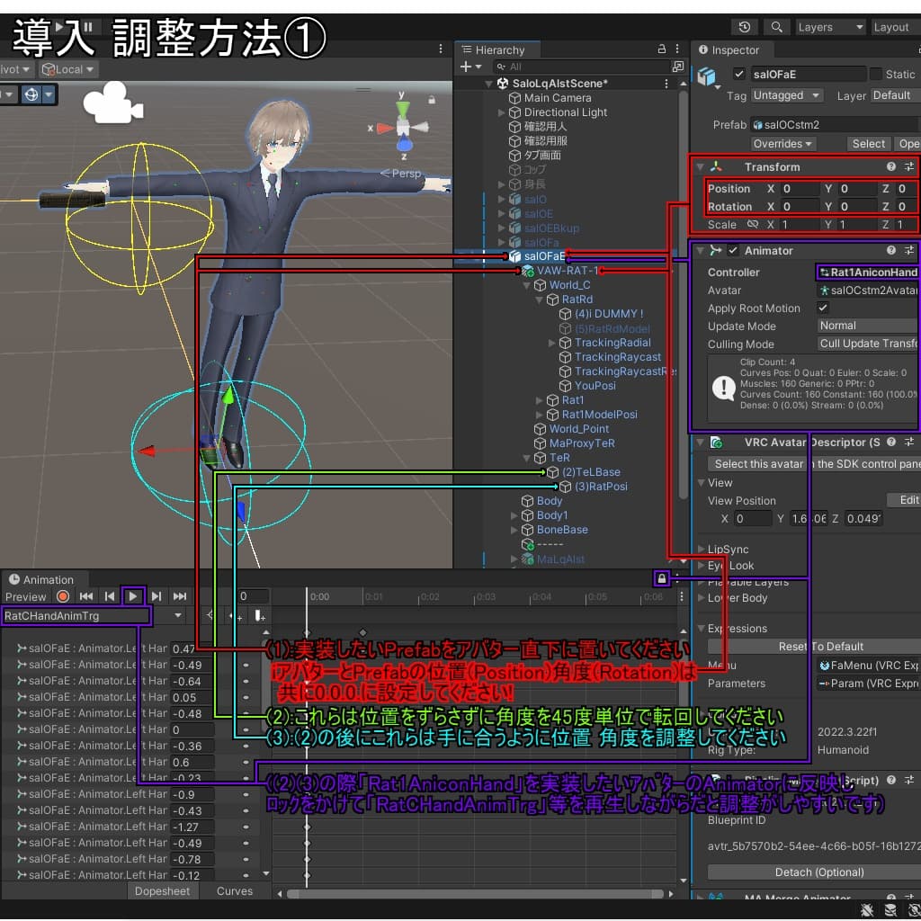
Task: Toggle the Animation window lock icon
Action: pyautogui.click(x=661, y=578)
